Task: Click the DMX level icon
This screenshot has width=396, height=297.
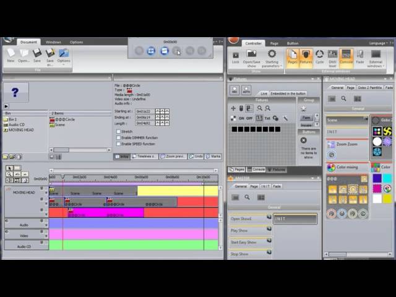Action: click(x=332, y=59)
